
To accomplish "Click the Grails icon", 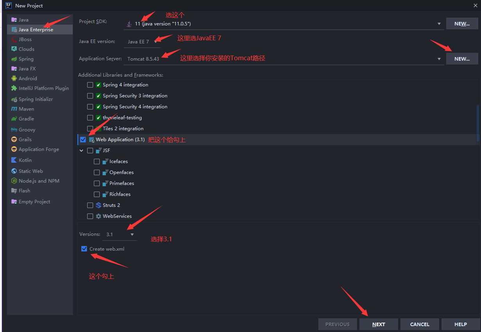I will point(14,139).
